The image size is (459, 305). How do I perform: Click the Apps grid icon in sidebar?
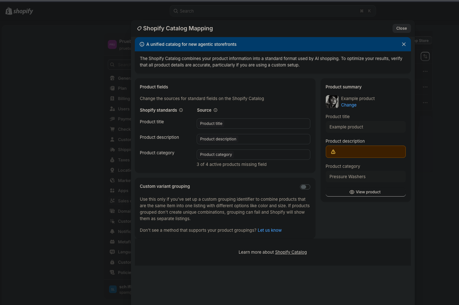[x=112, y=190]
